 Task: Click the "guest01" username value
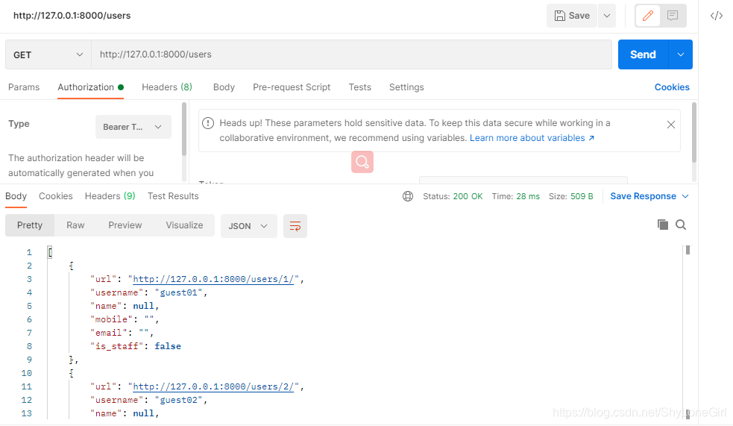click(178, 292)
